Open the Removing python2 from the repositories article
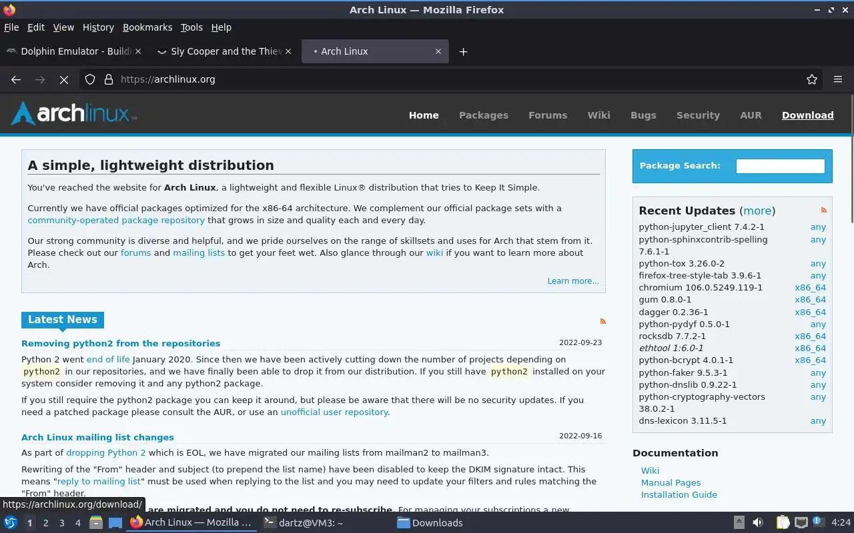Screen dimensions: 854x533 click(x=121, y=343)
